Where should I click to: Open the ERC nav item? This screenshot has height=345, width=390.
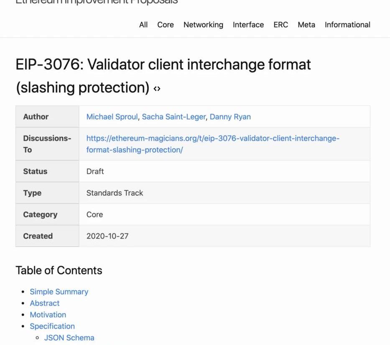point(280,25)
